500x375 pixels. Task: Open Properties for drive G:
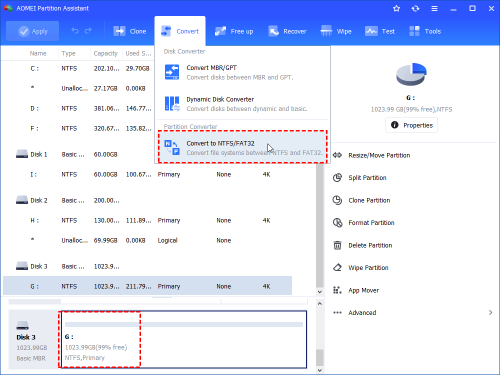coord(411,125)
